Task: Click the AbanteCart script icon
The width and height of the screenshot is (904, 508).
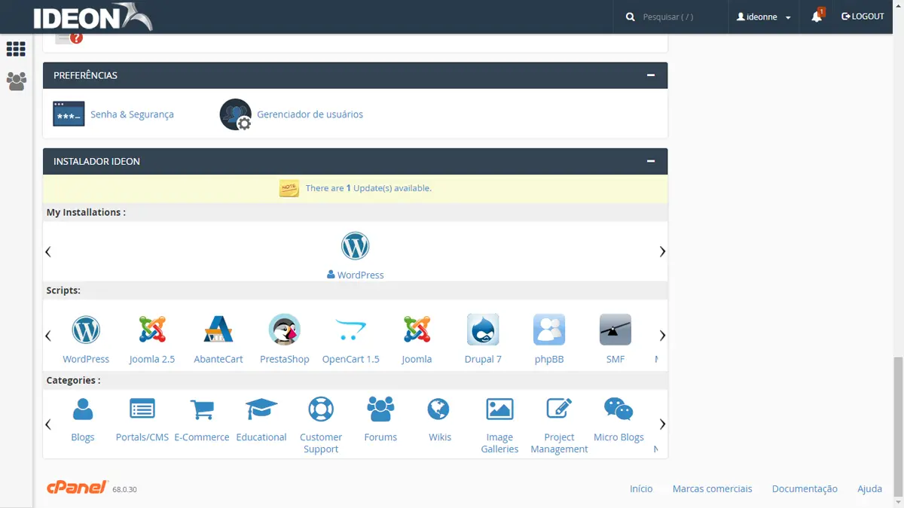Action: (x=218, y=330)
